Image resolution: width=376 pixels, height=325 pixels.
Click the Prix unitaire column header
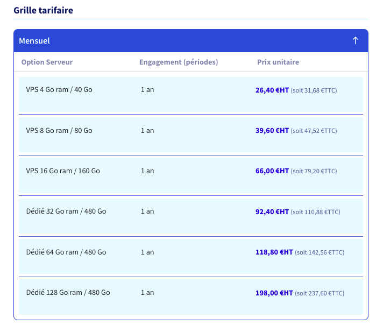278,62
